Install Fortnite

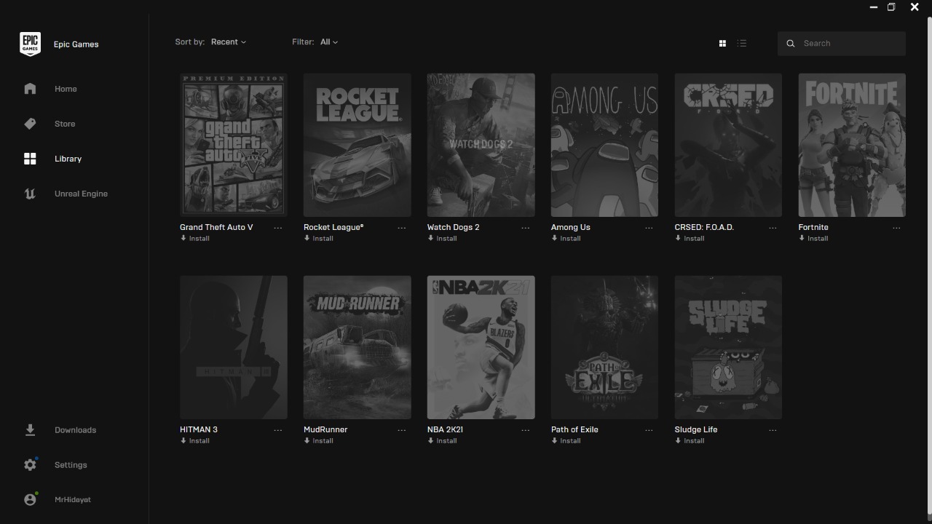[814, 239]
